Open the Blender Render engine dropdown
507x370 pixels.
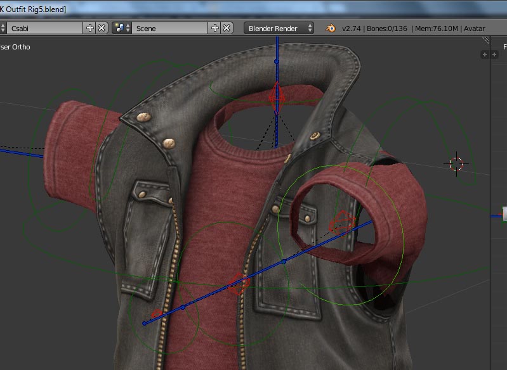click(279, 28)
